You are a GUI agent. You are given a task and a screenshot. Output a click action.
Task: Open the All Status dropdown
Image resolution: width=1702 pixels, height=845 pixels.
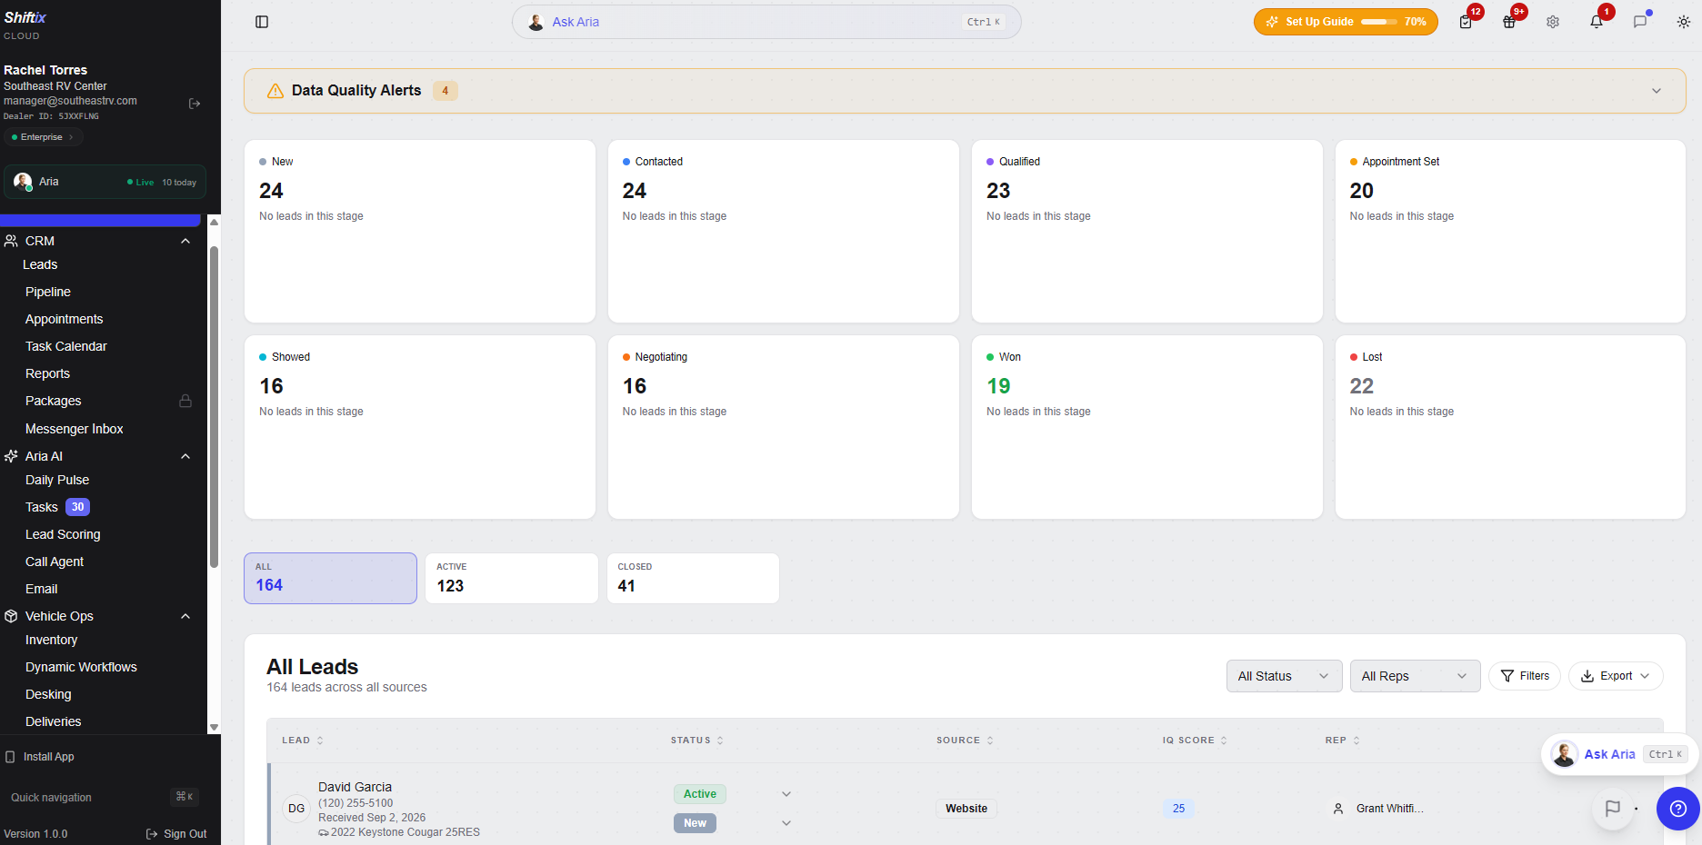pos(1284,676)
